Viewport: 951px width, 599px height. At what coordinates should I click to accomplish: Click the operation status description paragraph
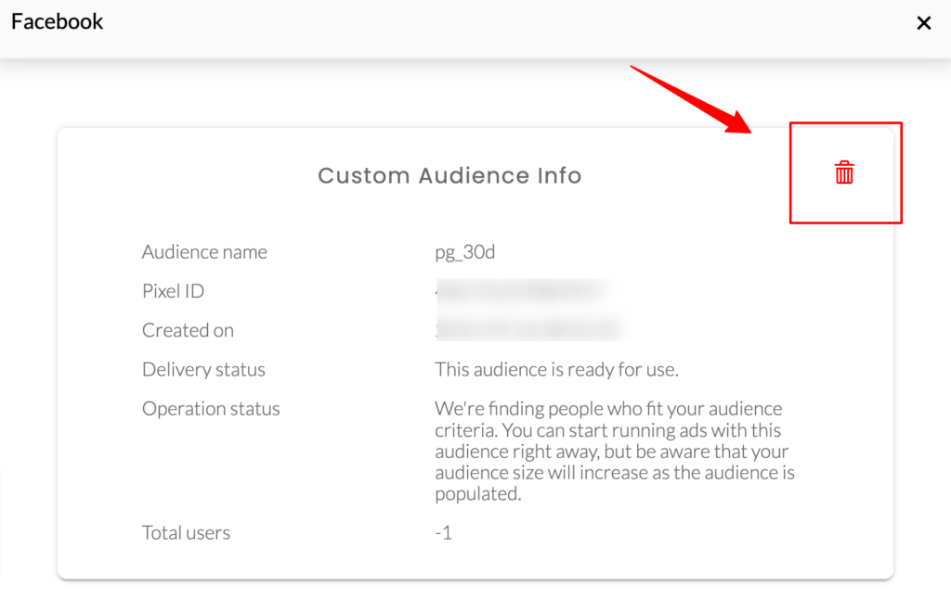613,452
